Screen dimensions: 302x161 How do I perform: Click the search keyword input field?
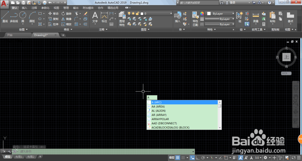(x=198, y=3)
